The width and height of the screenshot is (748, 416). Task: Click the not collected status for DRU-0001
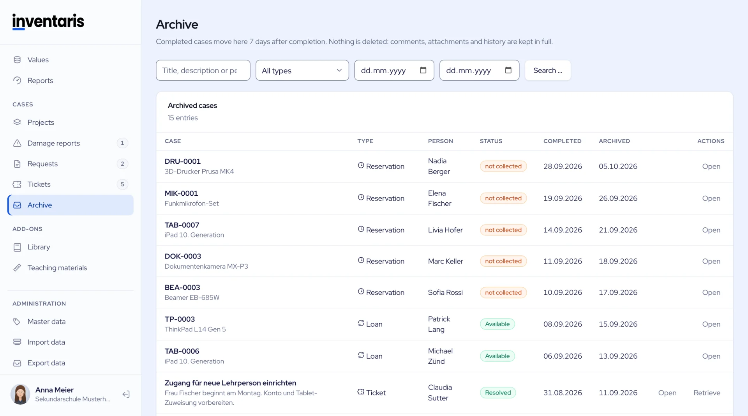[x=503, y=166]
